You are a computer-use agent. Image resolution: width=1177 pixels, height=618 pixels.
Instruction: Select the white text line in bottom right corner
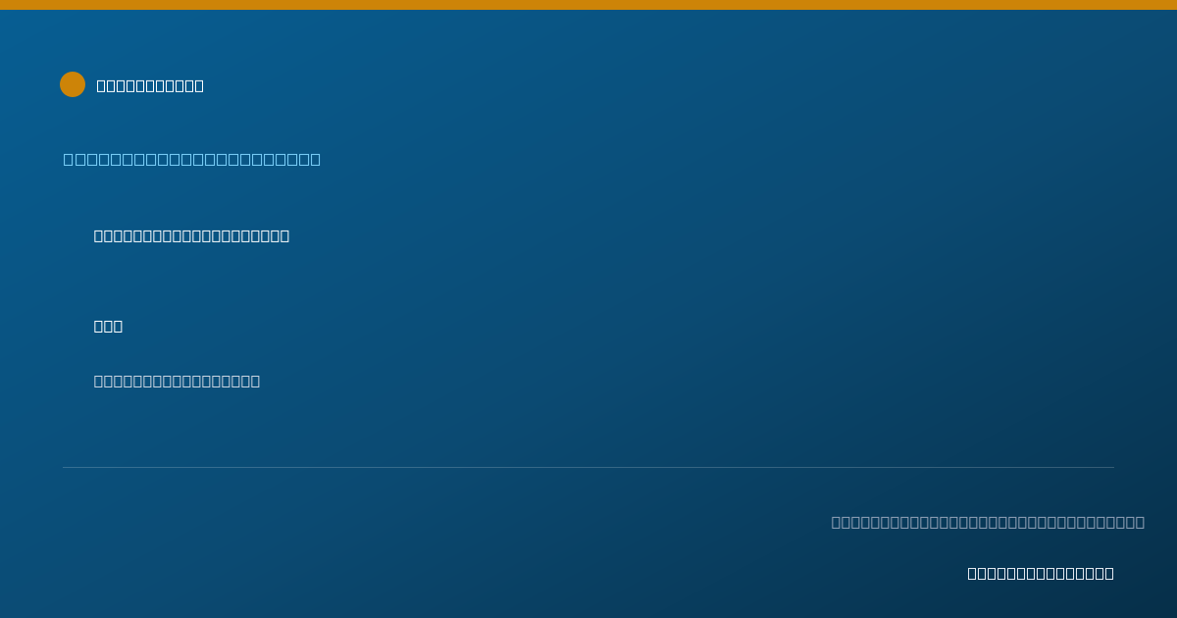coord(1041,573)
